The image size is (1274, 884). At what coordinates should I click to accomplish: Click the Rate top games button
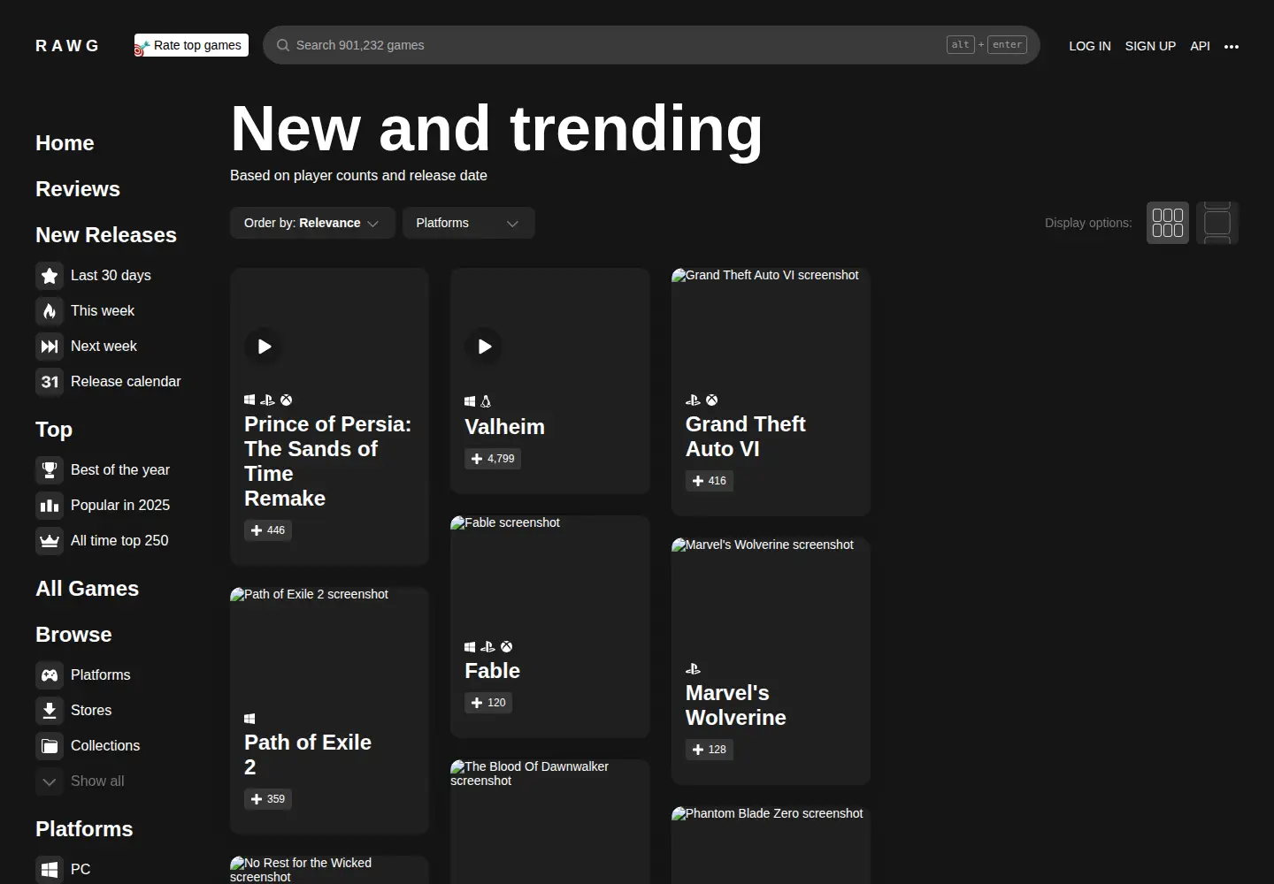tap(191, 45)
